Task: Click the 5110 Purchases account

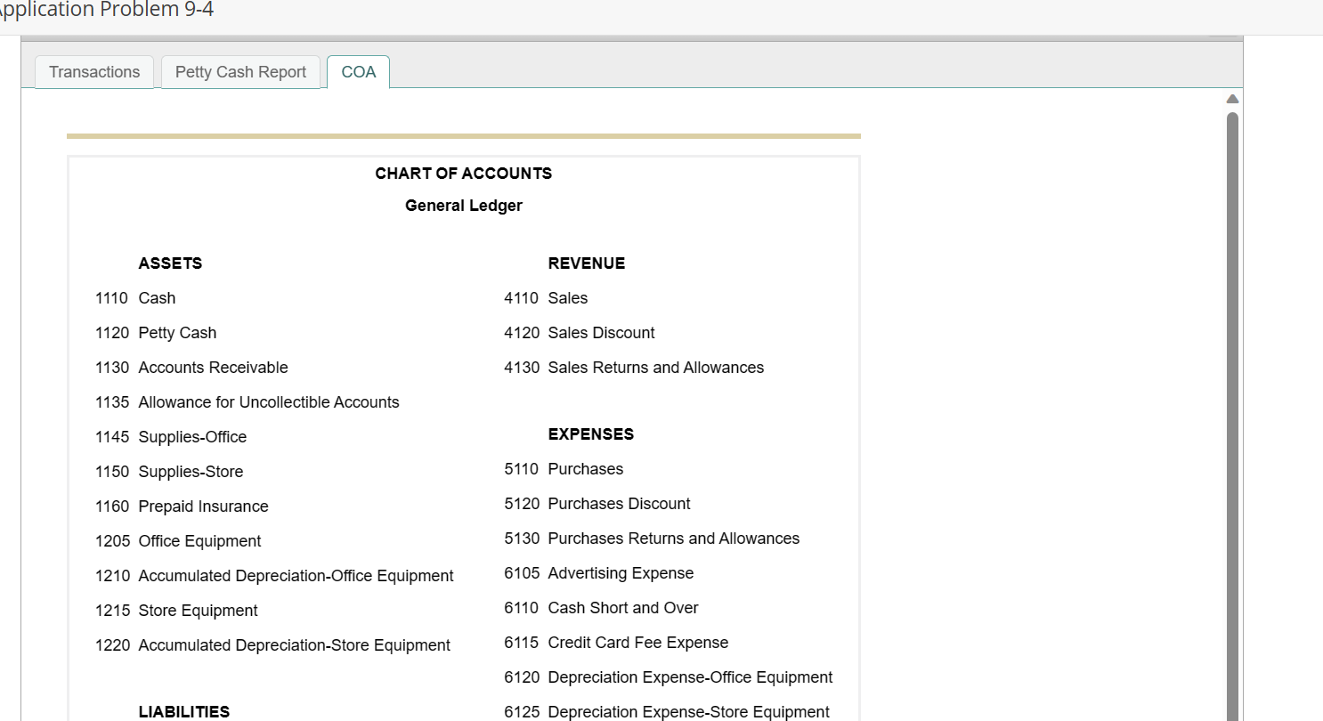Action: pos(564,469)
